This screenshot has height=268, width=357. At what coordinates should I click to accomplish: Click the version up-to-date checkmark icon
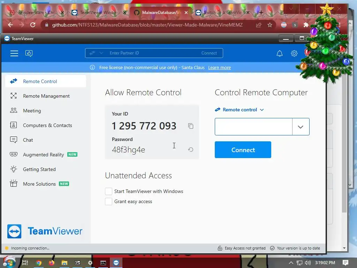(x=272, y=248)
